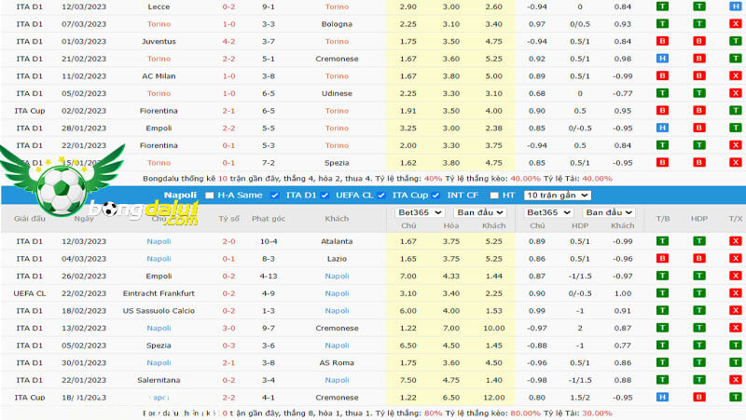
Task: Open the '10 trận gần' match-count dropdown
Action: (x=558, y=196)
